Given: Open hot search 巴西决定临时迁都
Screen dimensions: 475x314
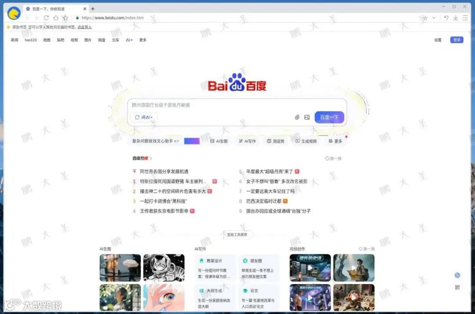Looking at the screenshot, I should click(x=263, y=201).
